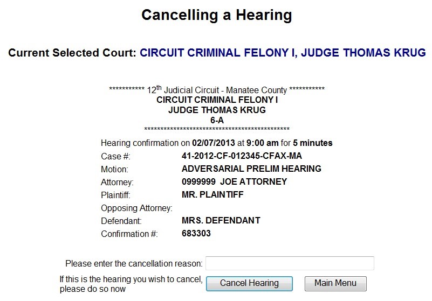Click the 'ADVERSARIAL PRELIM HEARING' motion text
Screen dimensions: 432x301
tap(251, 169)
